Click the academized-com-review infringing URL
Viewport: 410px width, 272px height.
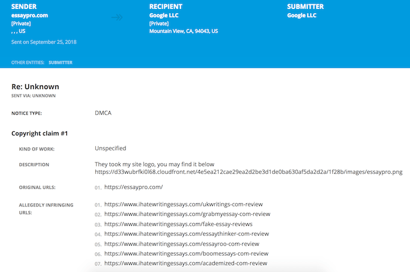pyautogui.click(x=186, y=263)
